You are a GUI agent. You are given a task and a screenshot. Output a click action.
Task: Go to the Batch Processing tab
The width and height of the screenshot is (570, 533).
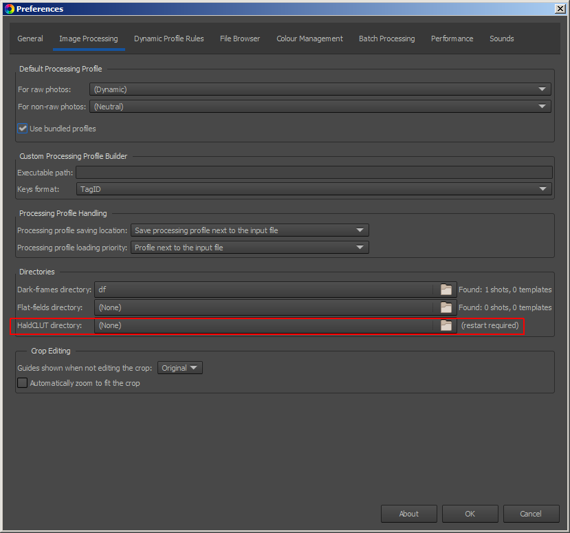pos(386,39)
